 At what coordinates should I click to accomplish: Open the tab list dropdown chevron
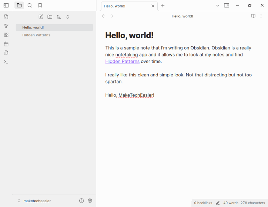tap(217, 6)
